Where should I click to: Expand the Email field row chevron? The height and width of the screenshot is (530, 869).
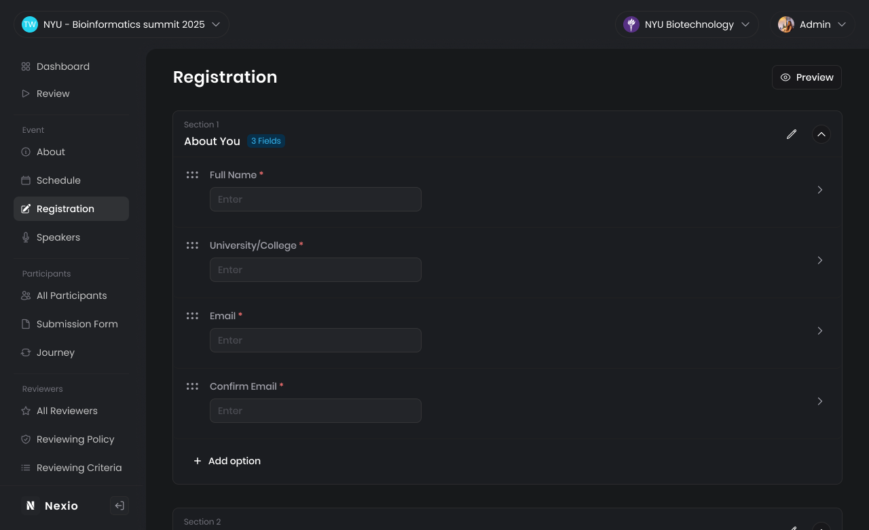(x=819, y=331)
